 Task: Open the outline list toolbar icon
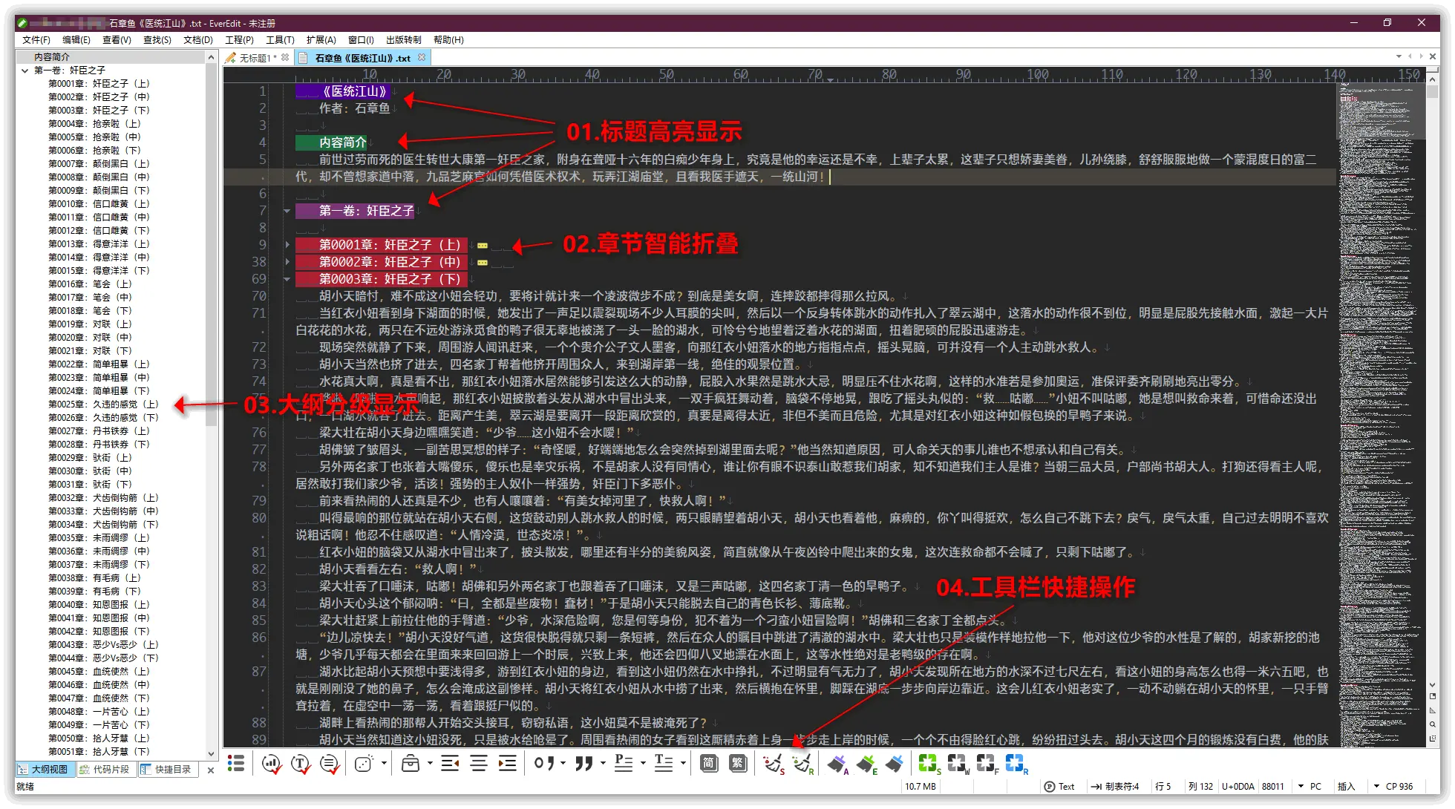click(236, 764)
